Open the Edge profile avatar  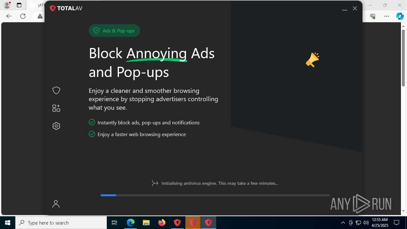7,5
